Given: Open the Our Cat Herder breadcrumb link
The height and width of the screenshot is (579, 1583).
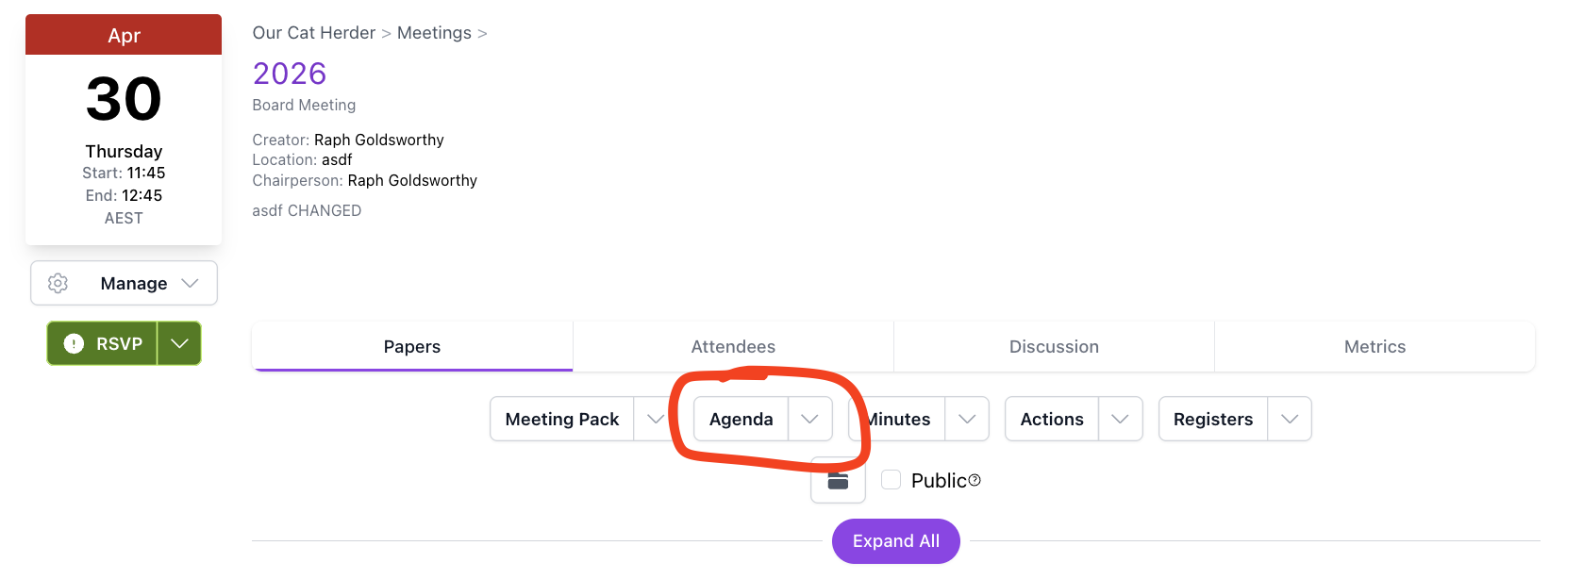Looking at the screenshot, I should tap(313, 32).
